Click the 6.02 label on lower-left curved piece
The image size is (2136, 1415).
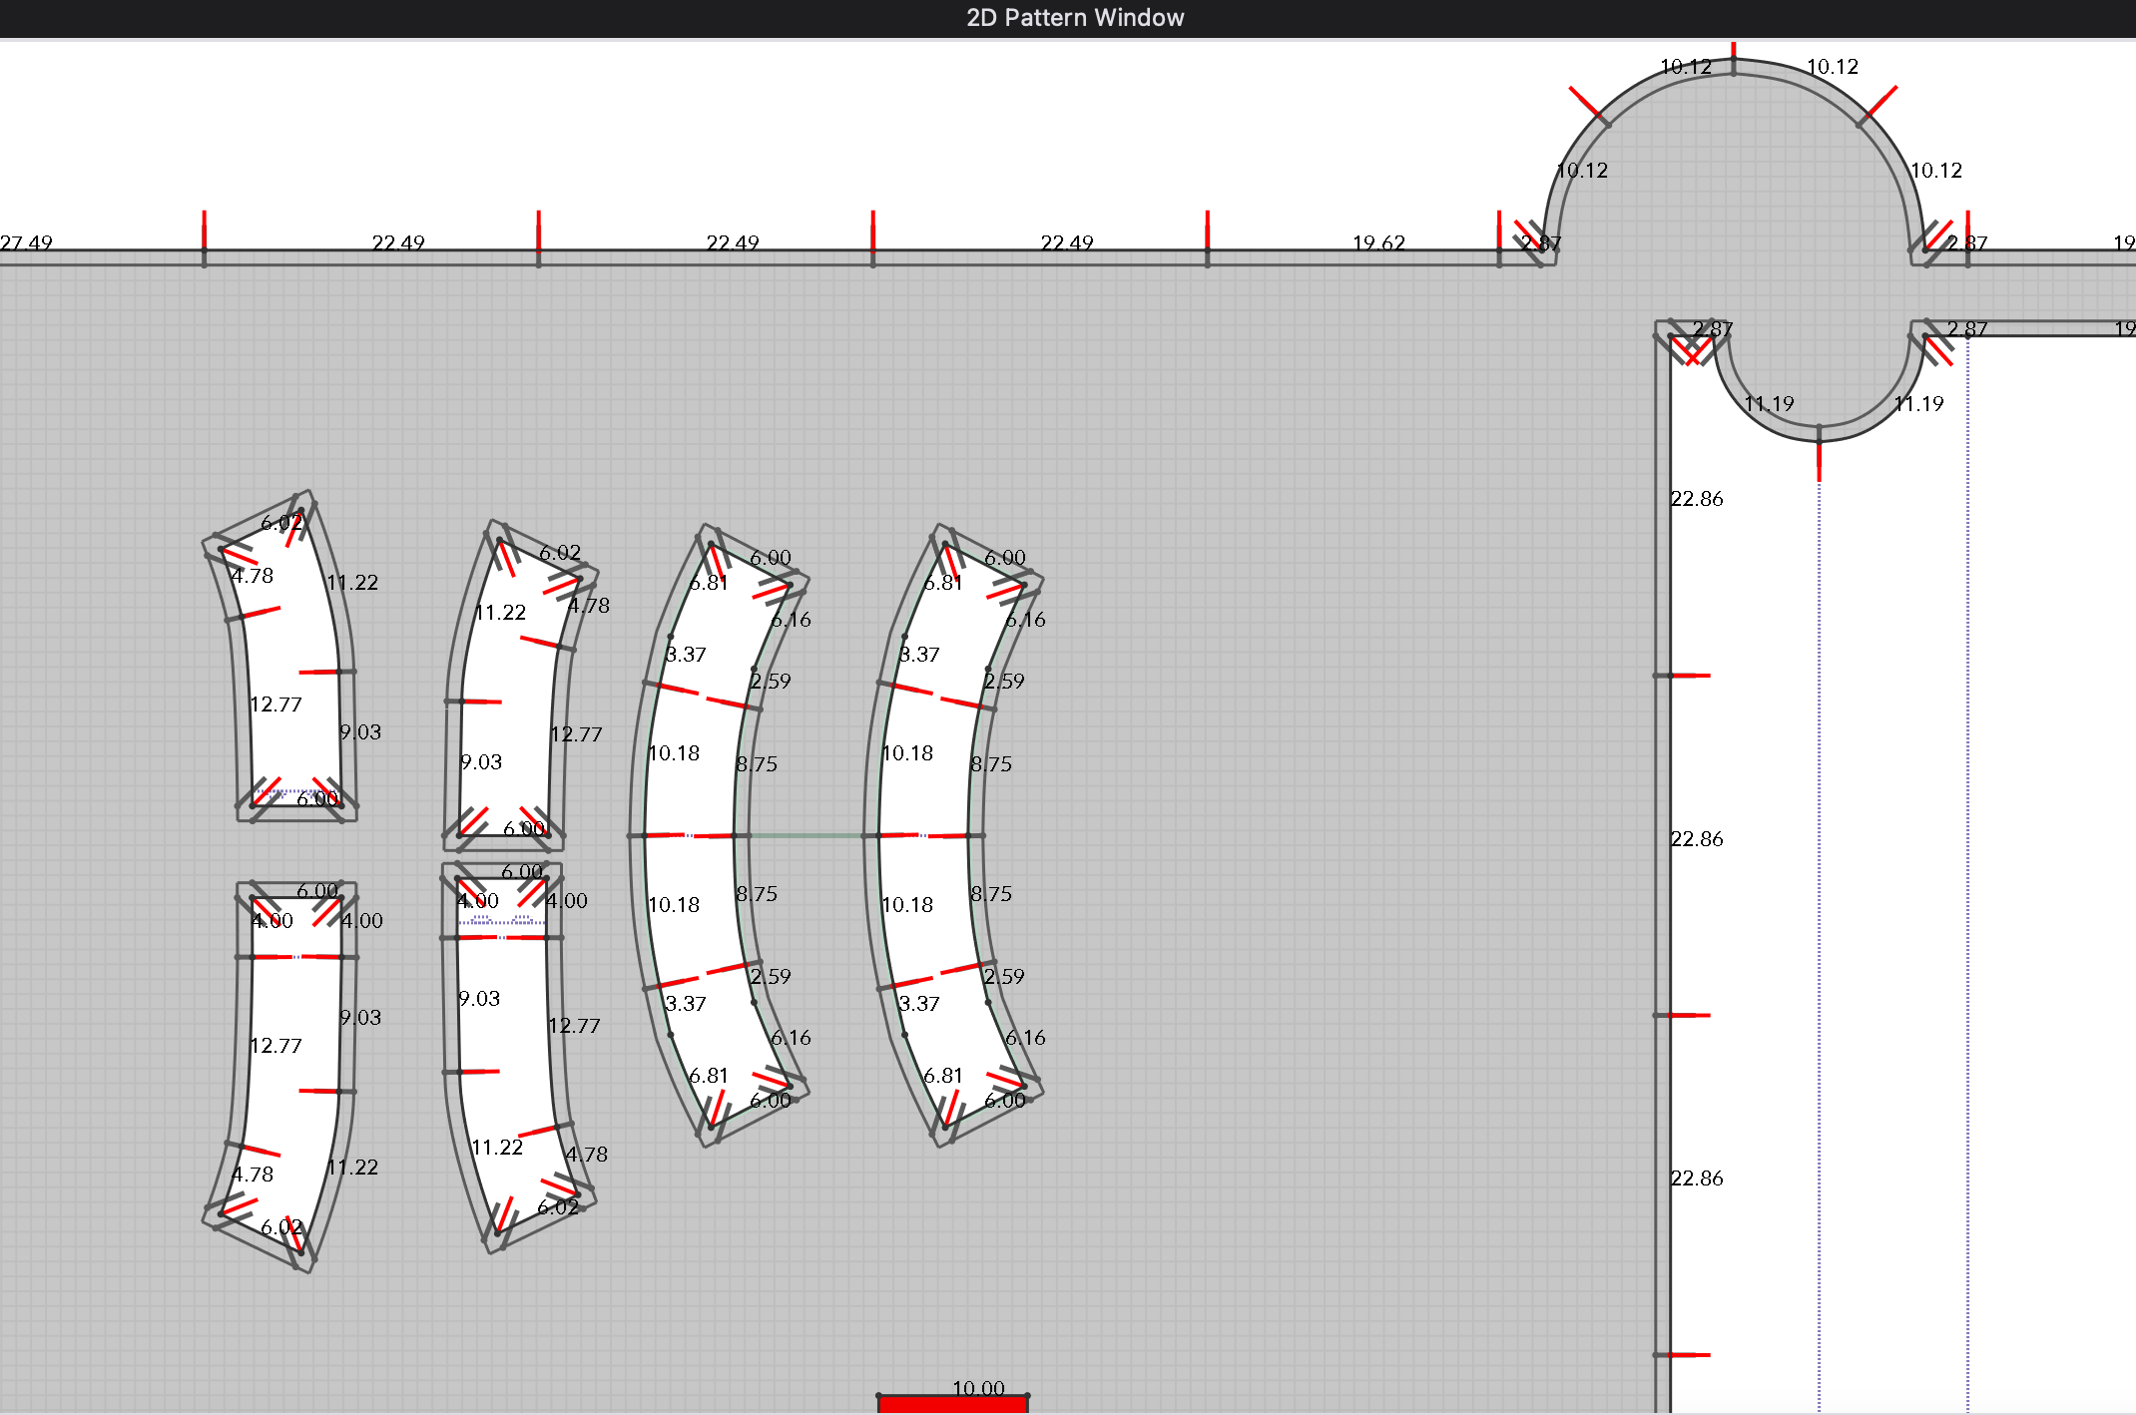[x=281, y=1226]
